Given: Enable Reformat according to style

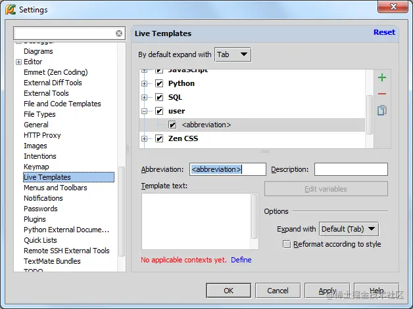Looking at the screenshot, I should point(287,244).
